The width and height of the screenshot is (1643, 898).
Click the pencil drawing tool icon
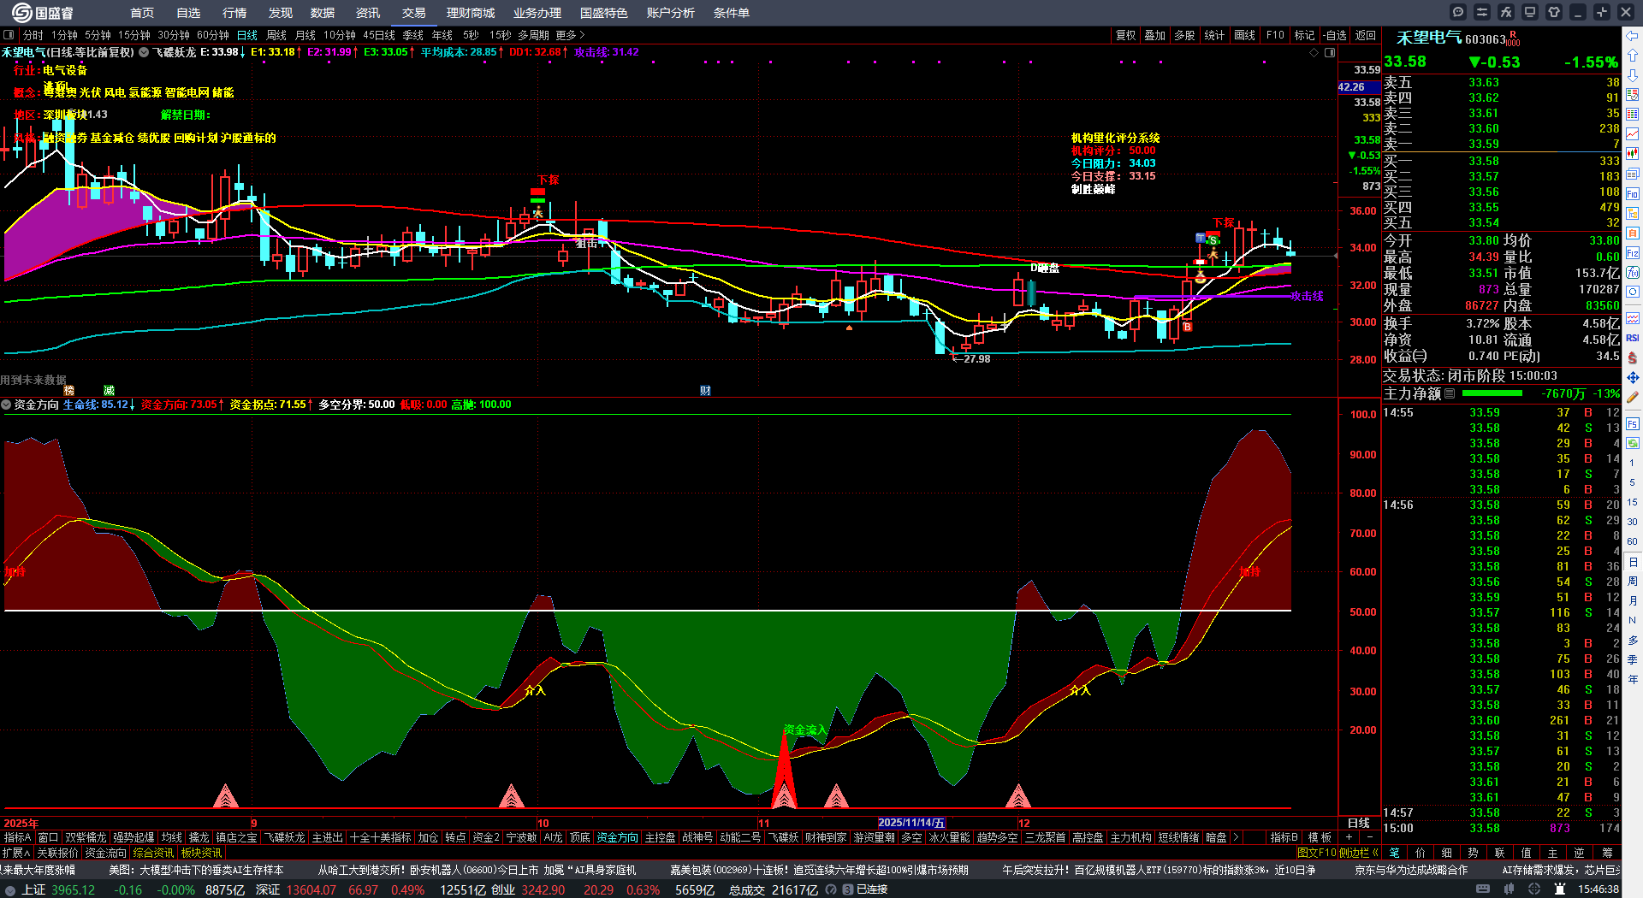coord(1633,397)
